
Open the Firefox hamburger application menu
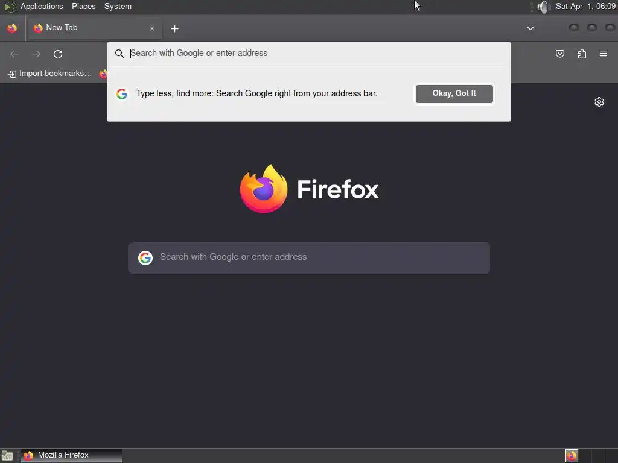(x=604, y=54)
